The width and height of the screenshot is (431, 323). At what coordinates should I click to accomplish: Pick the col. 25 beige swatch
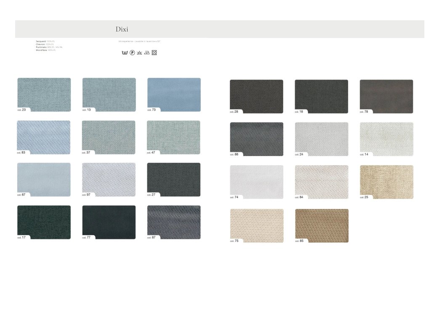386,182
